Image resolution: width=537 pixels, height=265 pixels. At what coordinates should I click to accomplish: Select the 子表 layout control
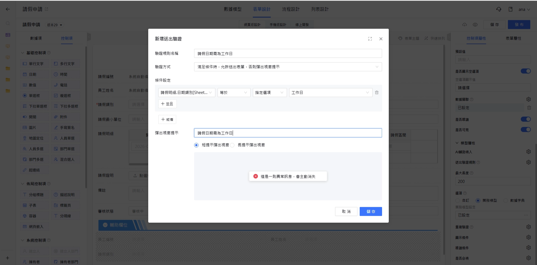[34, 205]
